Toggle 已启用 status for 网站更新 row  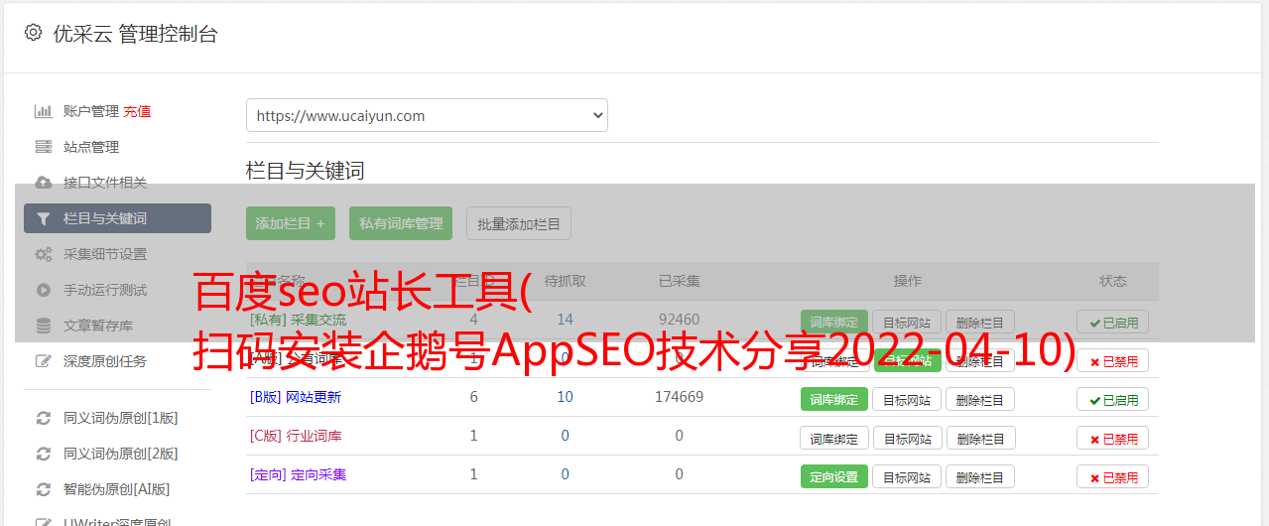pos(1113,399)
